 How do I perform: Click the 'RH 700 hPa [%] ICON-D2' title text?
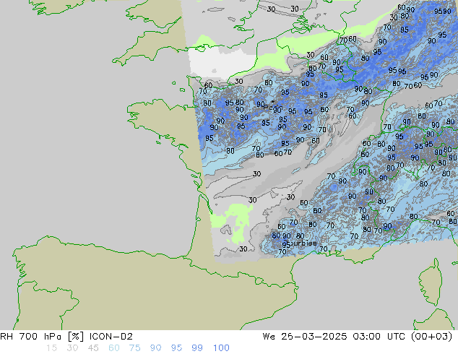[66, 337]
